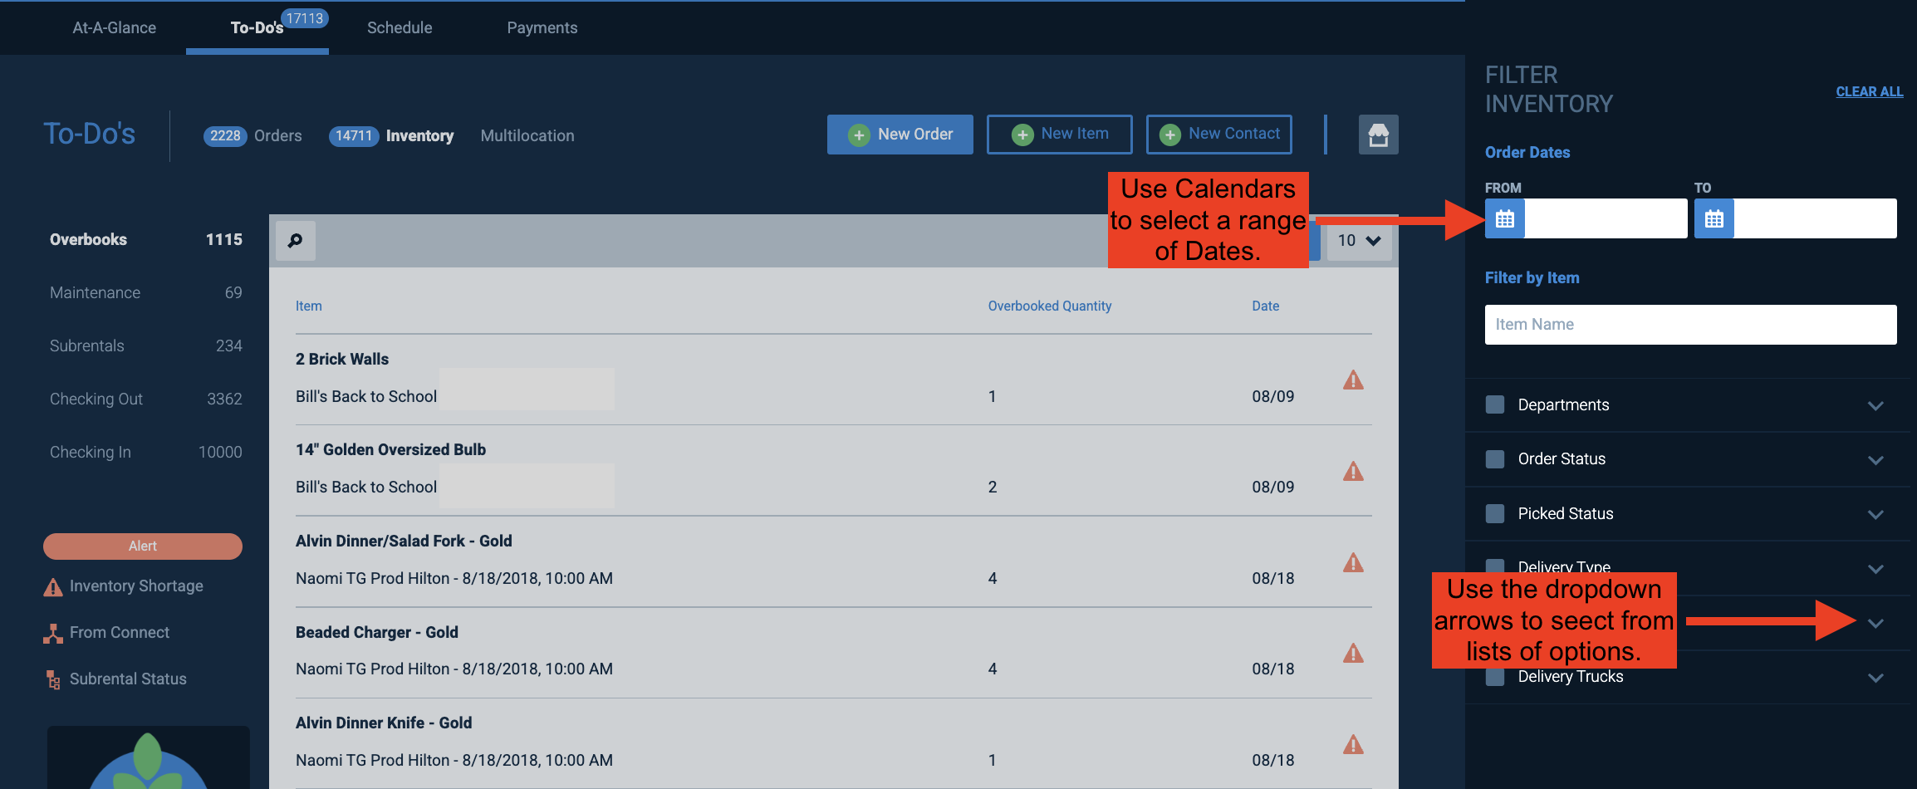The width and height of the screenshot is (1917, 789).
Task: Sort by Overbooked Quantity column header
Action: click(1050, 306)
